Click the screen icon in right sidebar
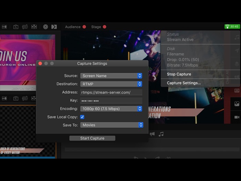This screenshot has height=181, width=241. pos(237,90)
